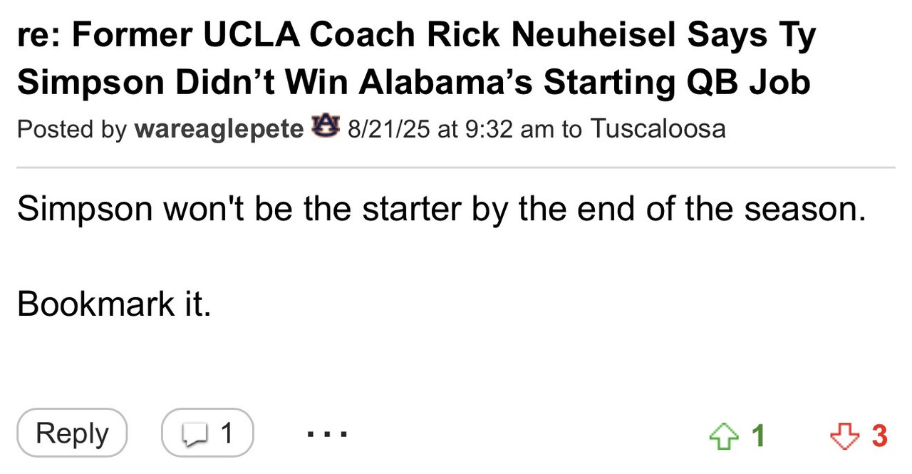The height and width of the screenshot is (474, 912).
Task: Downvote the post with red arrow
Action: tap(846, 435)
